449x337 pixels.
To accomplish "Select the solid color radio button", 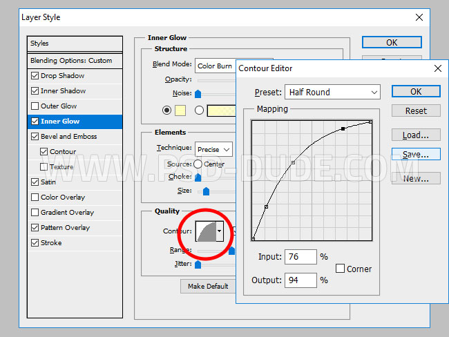I will click(166, 110).
